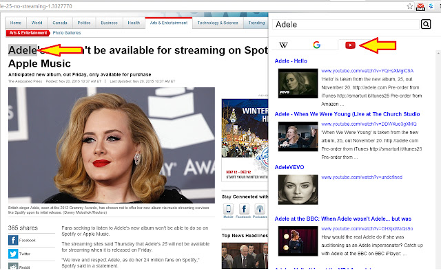
Task: Share the article via Twitter icon
Action: [13, 254]
